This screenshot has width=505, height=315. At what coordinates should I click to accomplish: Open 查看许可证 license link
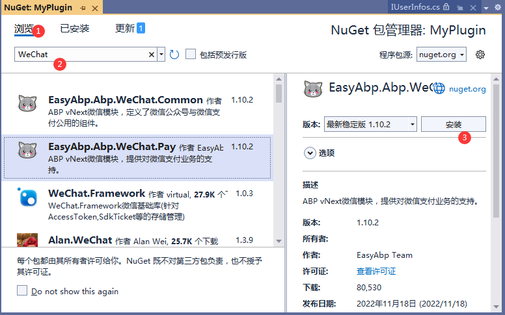[376, 271]
